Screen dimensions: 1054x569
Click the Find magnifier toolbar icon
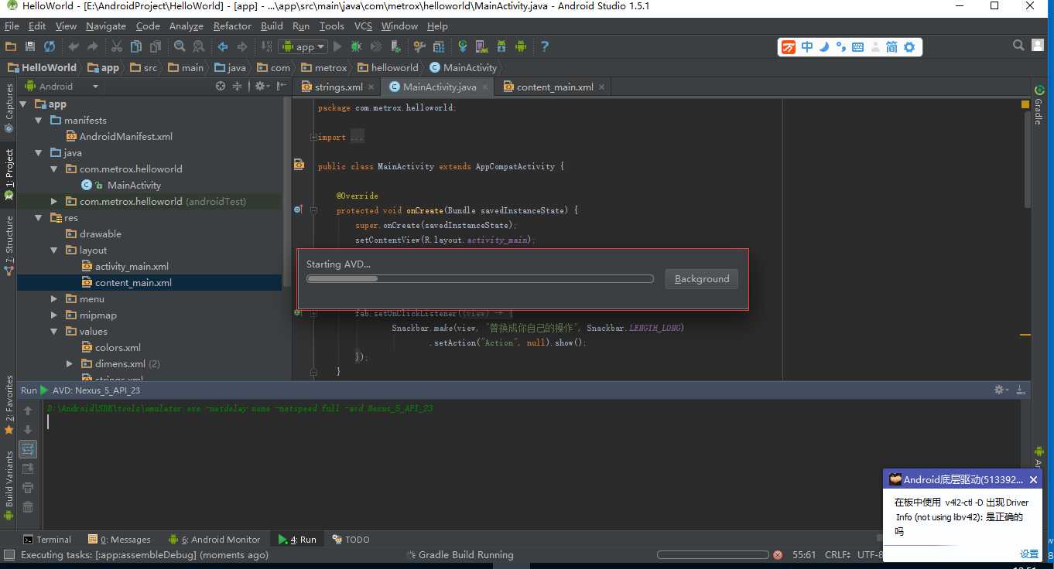[180, 46]
